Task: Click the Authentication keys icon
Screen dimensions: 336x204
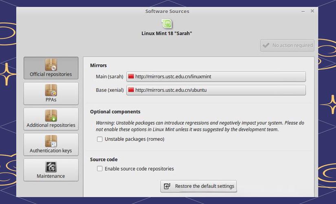Action: click(x=51, y=141)
